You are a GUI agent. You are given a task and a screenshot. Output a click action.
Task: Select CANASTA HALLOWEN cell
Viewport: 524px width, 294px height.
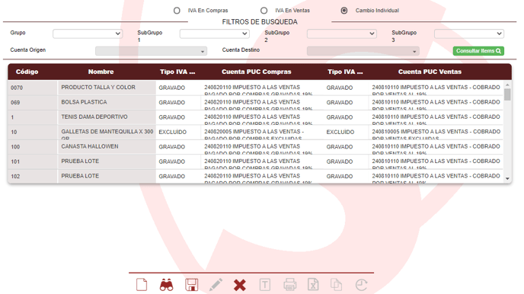click(107, 147)
